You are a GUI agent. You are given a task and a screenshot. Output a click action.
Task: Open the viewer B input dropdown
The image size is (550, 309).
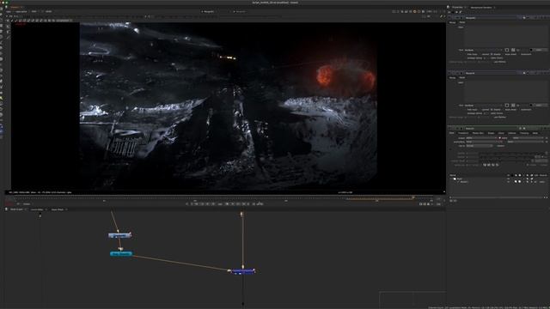(x=241, y=11)
